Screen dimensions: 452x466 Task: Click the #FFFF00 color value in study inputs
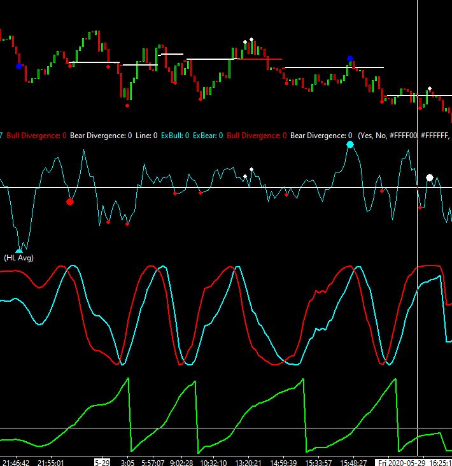tap(403, 136)
